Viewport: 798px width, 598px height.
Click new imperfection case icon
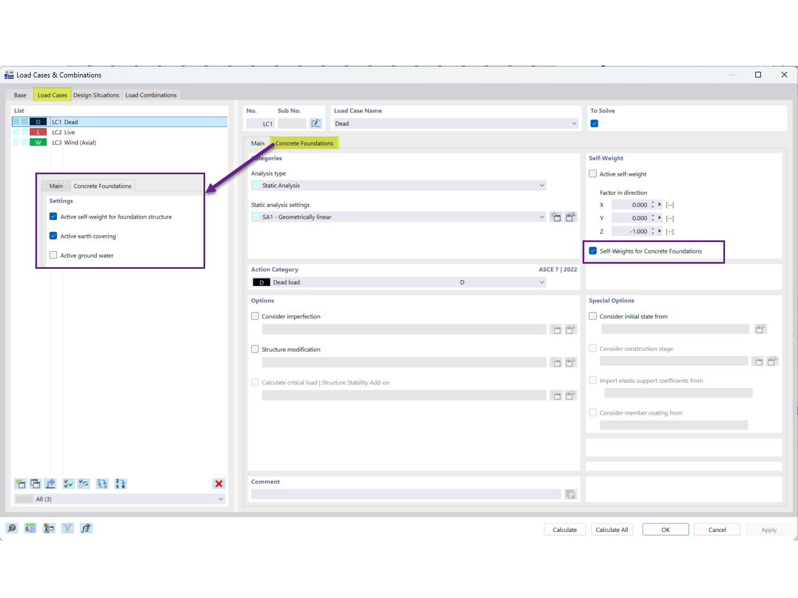[556, 329]
